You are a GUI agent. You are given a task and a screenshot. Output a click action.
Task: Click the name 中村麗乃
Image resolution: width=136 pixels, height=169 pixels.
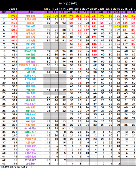pos(30,107)
